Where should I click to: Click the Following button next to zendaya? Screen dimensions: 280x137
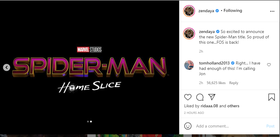tap(233, 11)
